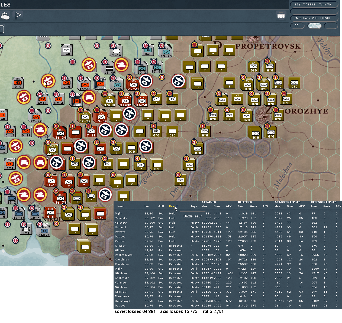Open the weather display icon
This screenshot has width=342, height=323.
[x=5, y=16]
